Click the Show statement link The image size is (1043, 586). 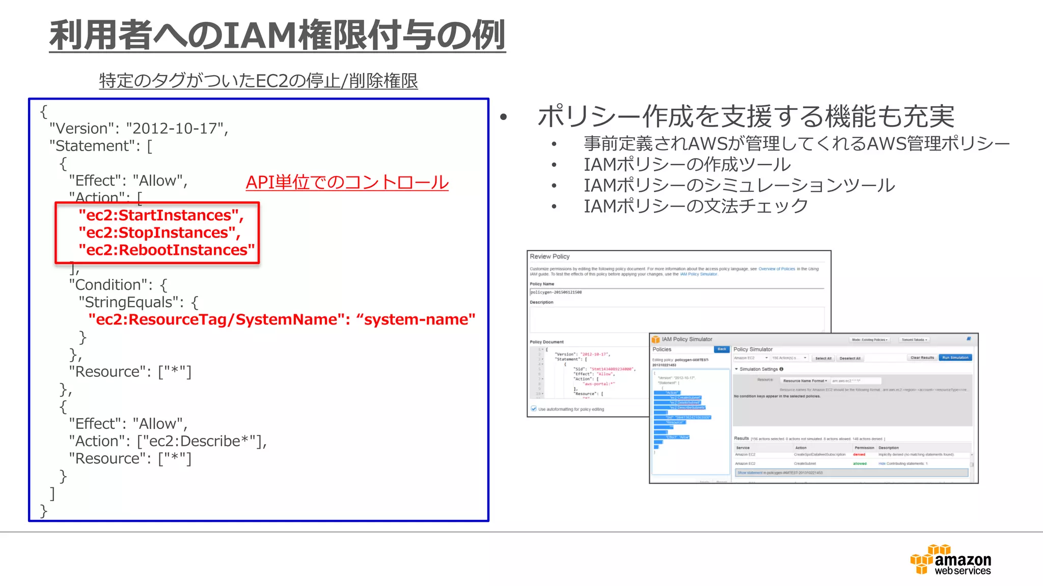pyautogui.click(x=750, y=473)
